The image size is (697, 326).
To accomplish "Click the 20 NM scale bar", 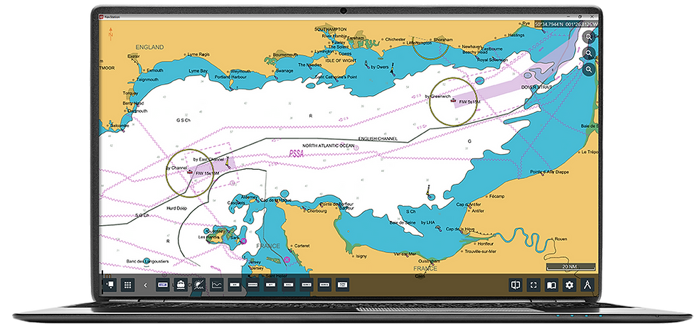I will [x=571, y=266].
